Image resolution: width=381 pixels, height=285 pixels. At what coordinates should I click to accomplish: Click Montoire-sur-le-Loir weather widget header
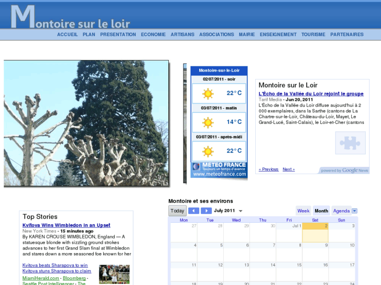pyautogui.click(x=219, y=71)
